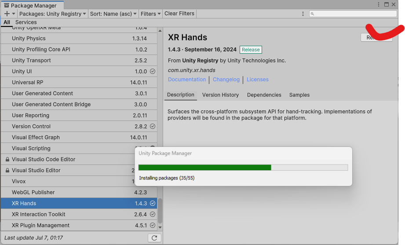
Task: Click the Installing packages progress bar
Action: (243, 168)
